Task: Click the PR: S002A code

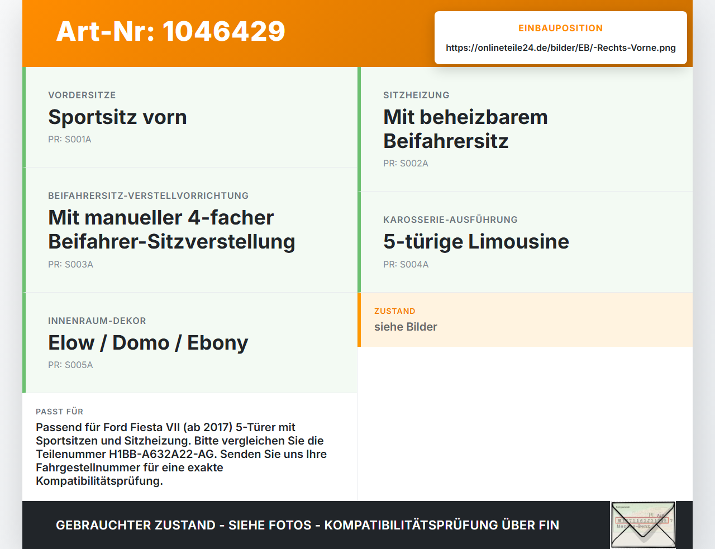Action: pyautogui.click(x=406, y=163)
